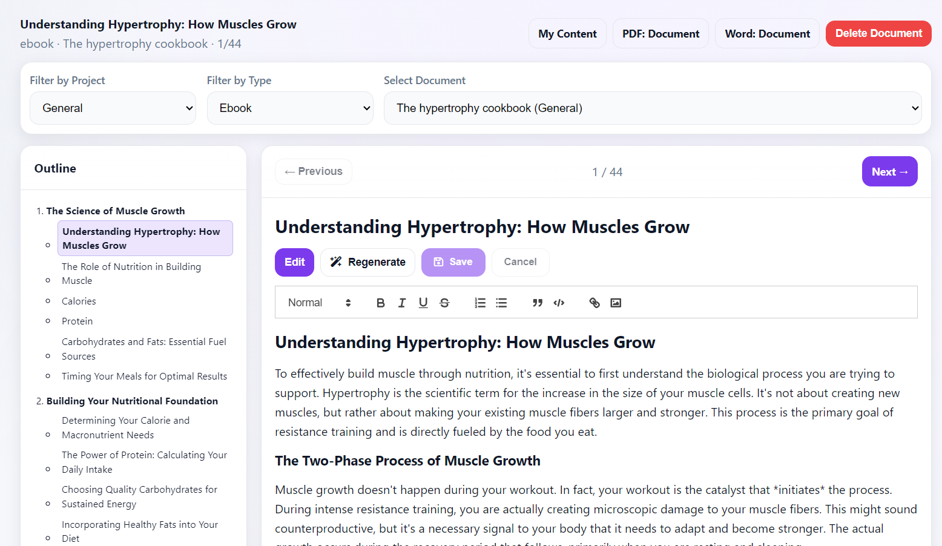The height and width of the screenshot is (546, 942).
Task: Select the Protein section in outline
Action: click(x=77, y=321)
